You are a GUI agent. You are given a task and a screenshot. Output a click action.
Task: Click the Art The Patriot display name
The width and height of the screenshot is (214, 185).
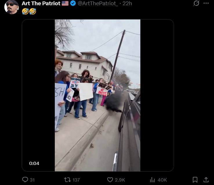click(x=41, y=3)
